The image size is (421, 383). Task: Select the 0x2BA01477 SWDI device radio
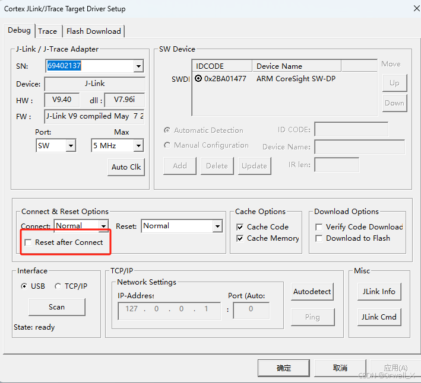[198, 78]
